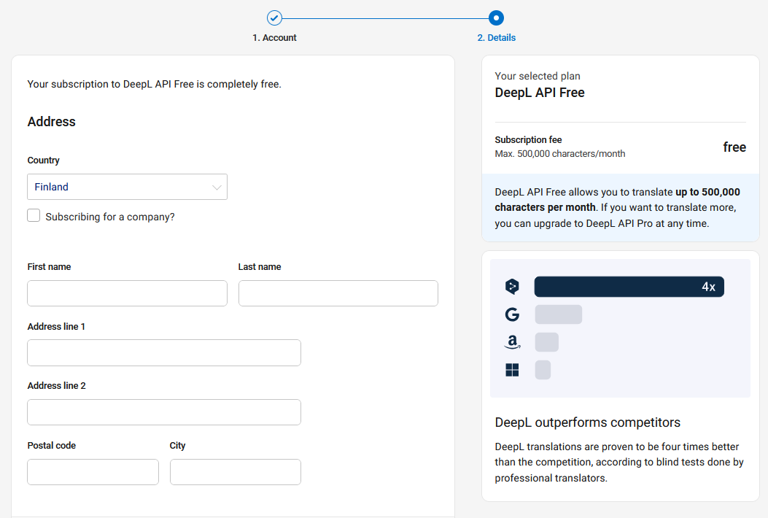
Task: Click the completed Account step checkmark icon
Action: click(x=274, y=18)
